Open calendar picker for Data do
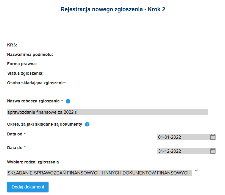This screenshot has height=195, width=225. click(213, 151)
